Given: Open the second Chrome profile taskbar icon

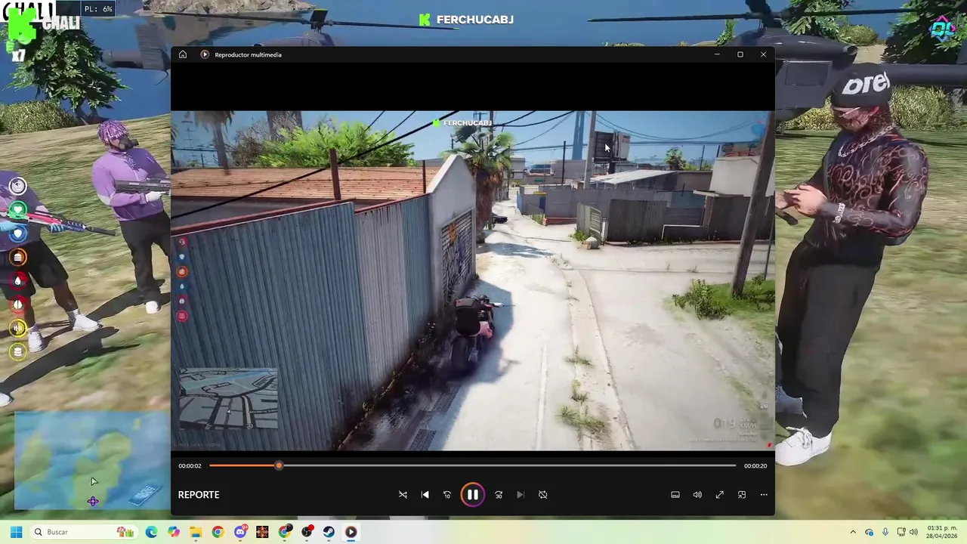Looking at the screenshot, I should pos(285,532).
